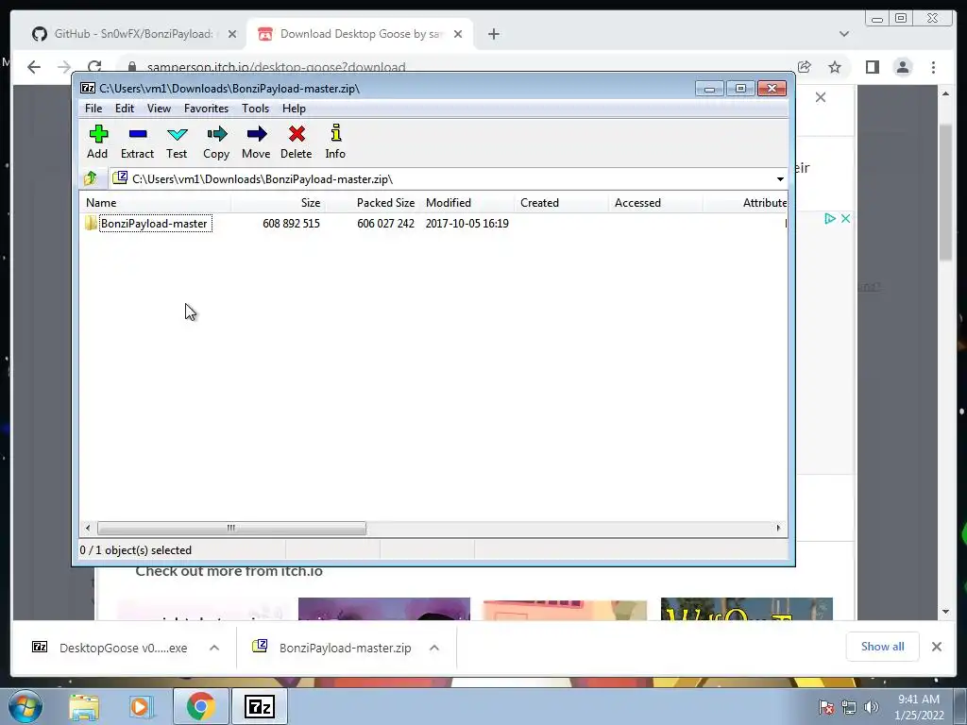
Task: Expand the 7-Zip address path dropdown
Action: click(x=780, y=179)
